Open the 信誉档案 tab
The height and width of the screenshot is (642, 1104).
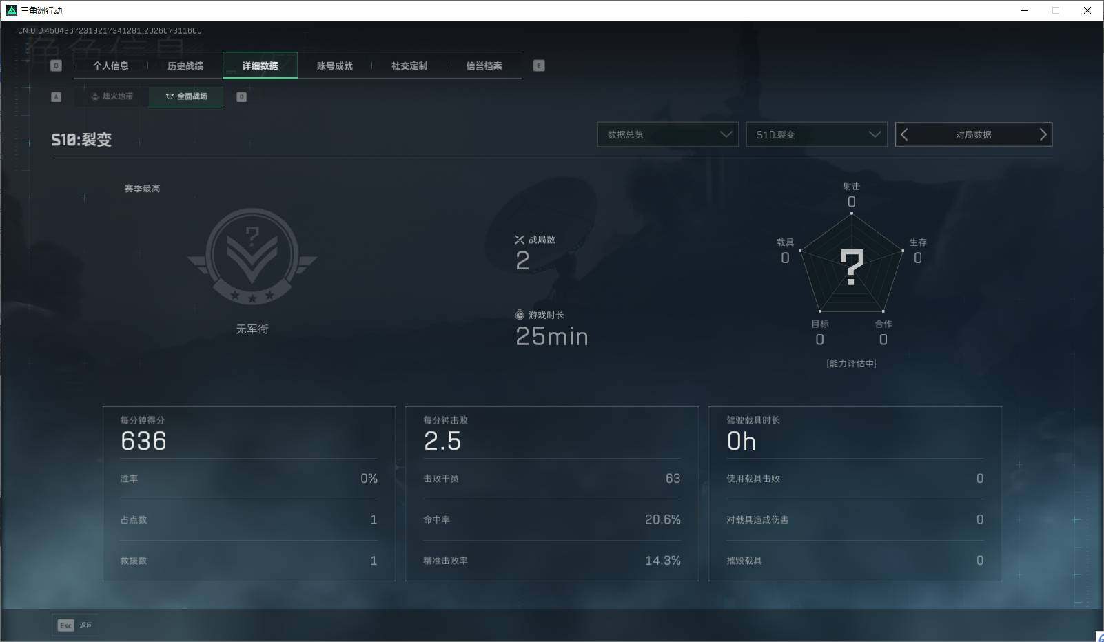[x=484, y=66]
